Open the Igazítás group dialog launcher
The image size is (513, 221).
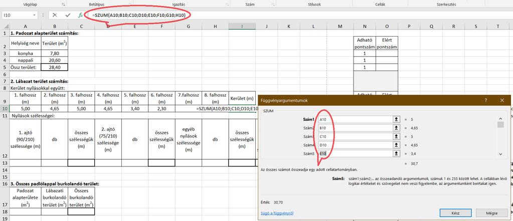(227, 5)
